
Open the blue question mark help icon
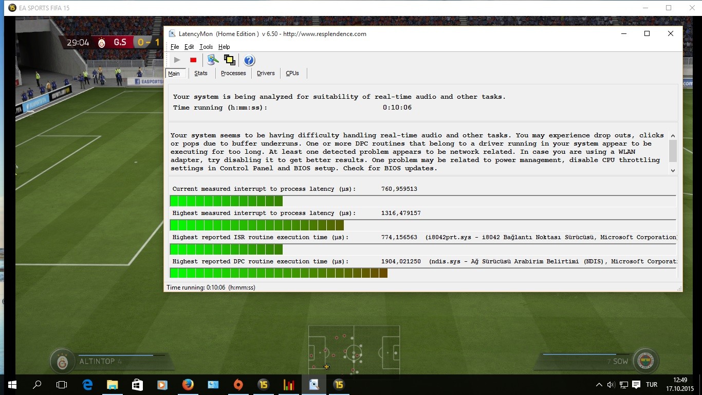pos(249,60)
